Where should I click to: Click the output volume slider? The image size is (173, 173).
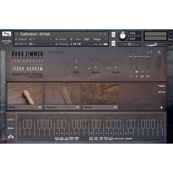(x=155, y=45)
